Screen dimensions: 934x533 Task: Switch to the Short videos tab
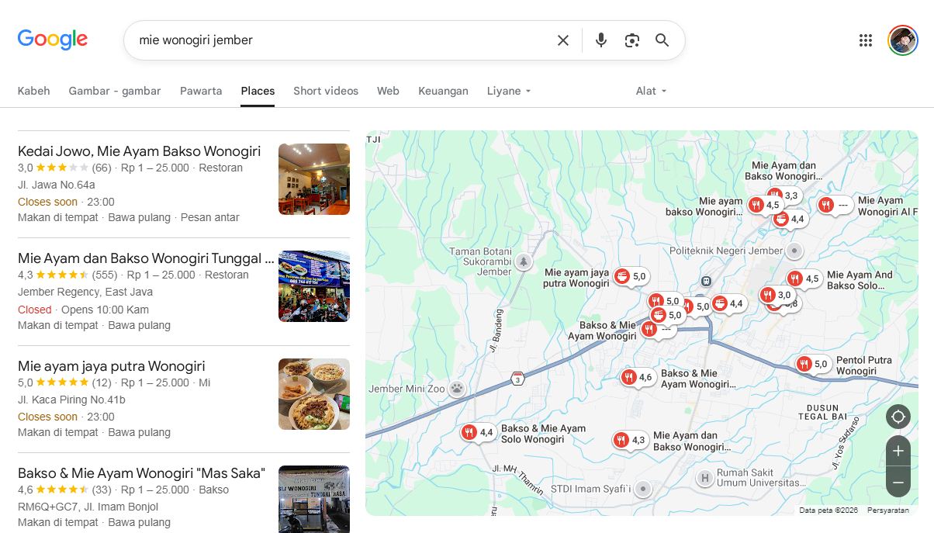click(x=326, y=91)
